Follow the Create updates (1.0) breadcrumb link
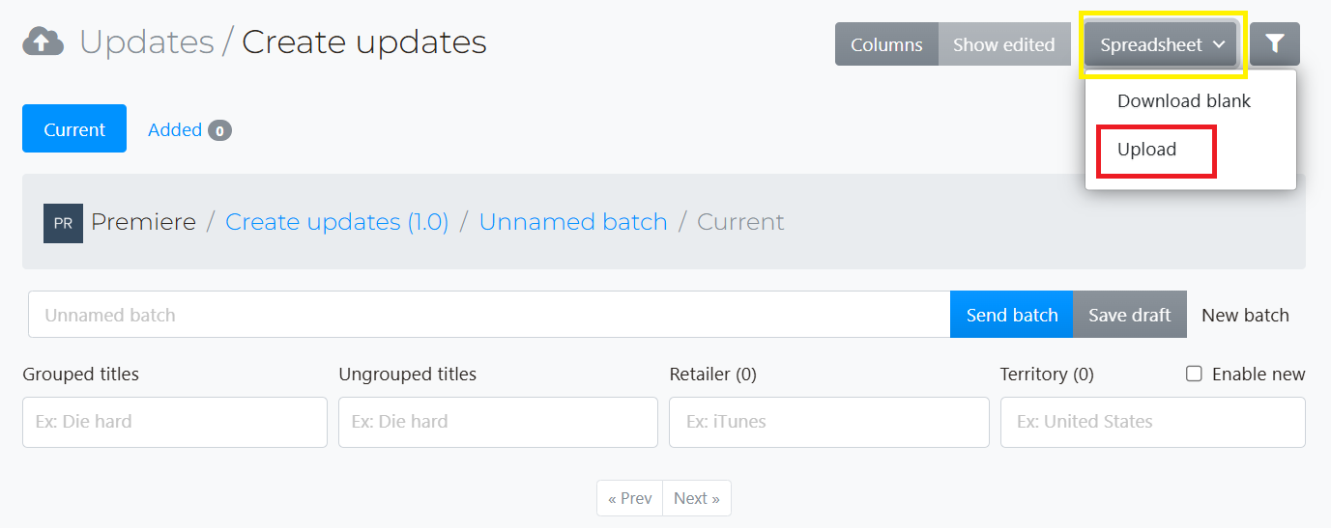This screenshot has height=528, width=1331. [x=336, y=222]
